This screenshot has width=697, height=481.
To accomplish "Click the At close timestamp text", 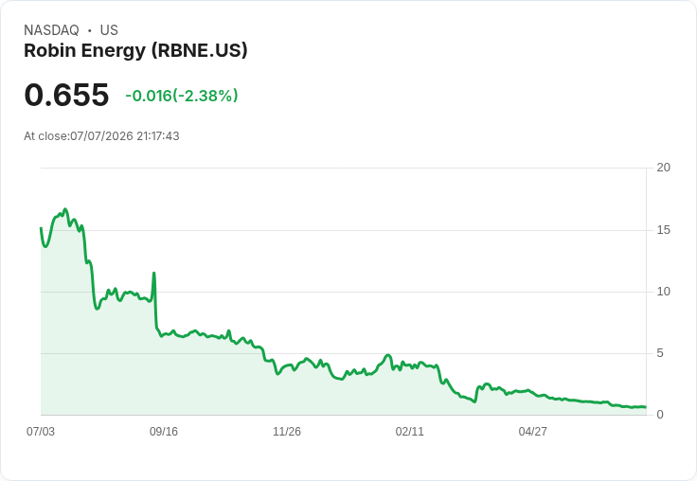I will 101,136.
